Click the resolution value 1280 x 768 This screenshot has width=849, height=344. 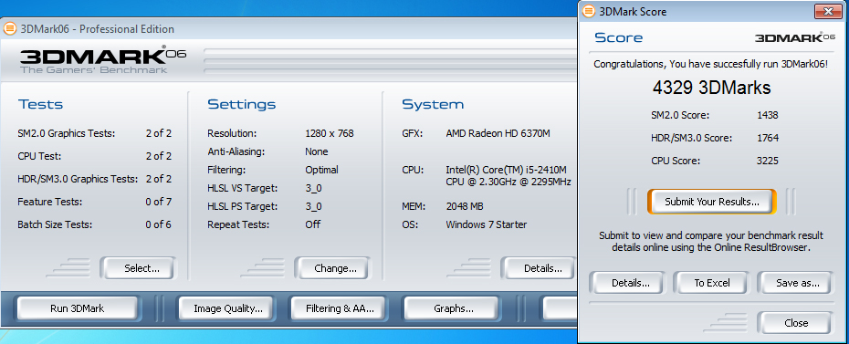(329, 133)
